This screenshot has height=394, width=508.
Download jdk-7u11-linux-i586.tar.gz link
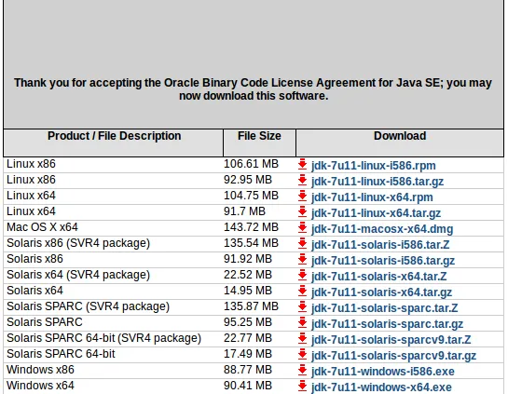(x=378, y=182)
